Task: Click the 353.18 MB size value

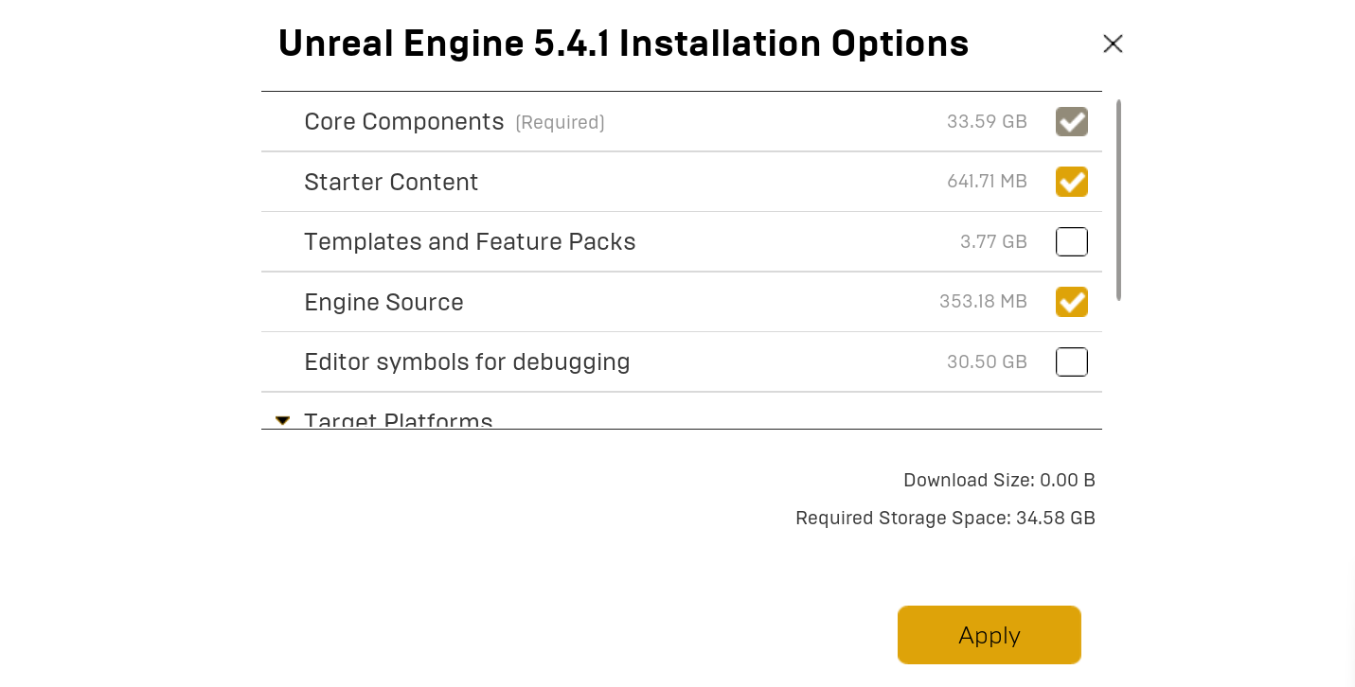Action: pos(983,302)
